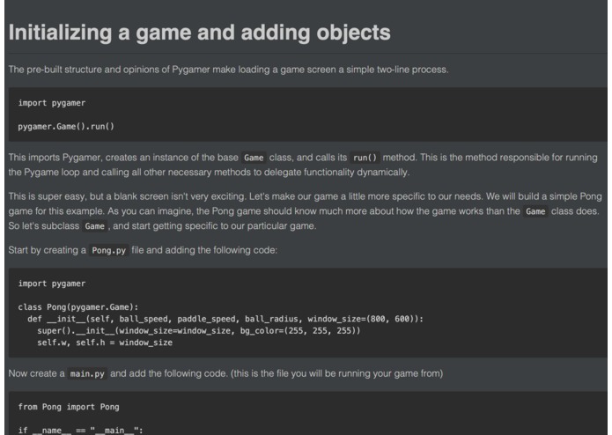Click the 'super().__init__' code line
The height and width of the screenshot is (435, 612).
(199, 331)
